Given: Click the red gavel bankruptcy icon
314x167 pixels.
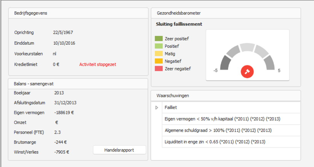Looking at the screenshot, I should point(247,71).
